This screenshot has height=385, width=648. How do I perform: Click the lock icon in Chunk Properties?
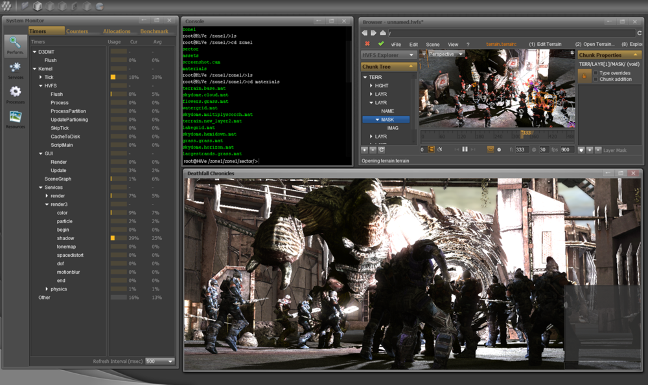point(584,76)
